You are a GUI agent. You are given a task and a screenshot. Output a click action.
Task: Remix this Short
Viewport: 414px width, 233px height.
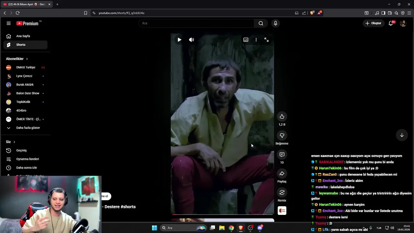[282, 193]
